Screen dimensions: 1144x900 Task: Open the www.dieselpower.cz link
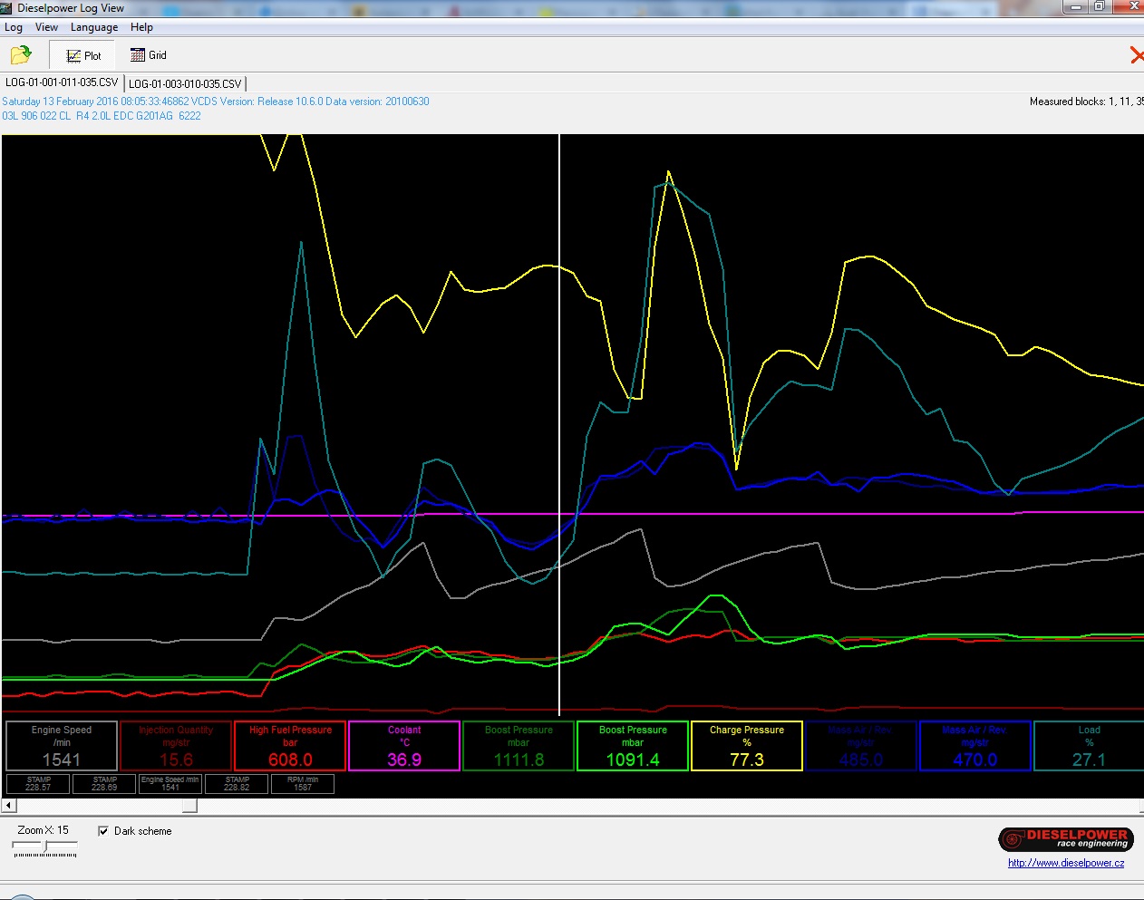(x=1066, y=863)
